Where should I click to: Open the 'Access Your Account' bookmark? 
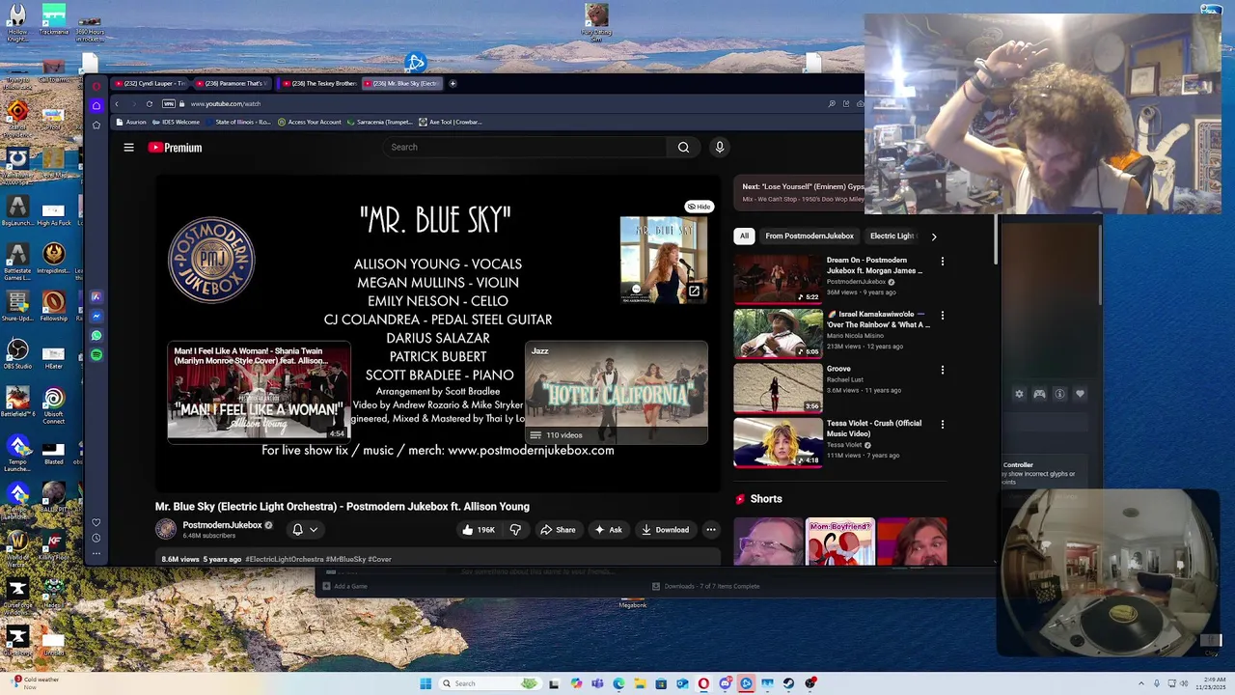(x=310, y=122)
